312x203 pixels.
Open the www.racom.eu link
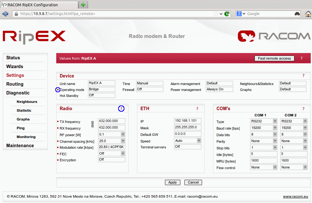[x=295, y=196]
